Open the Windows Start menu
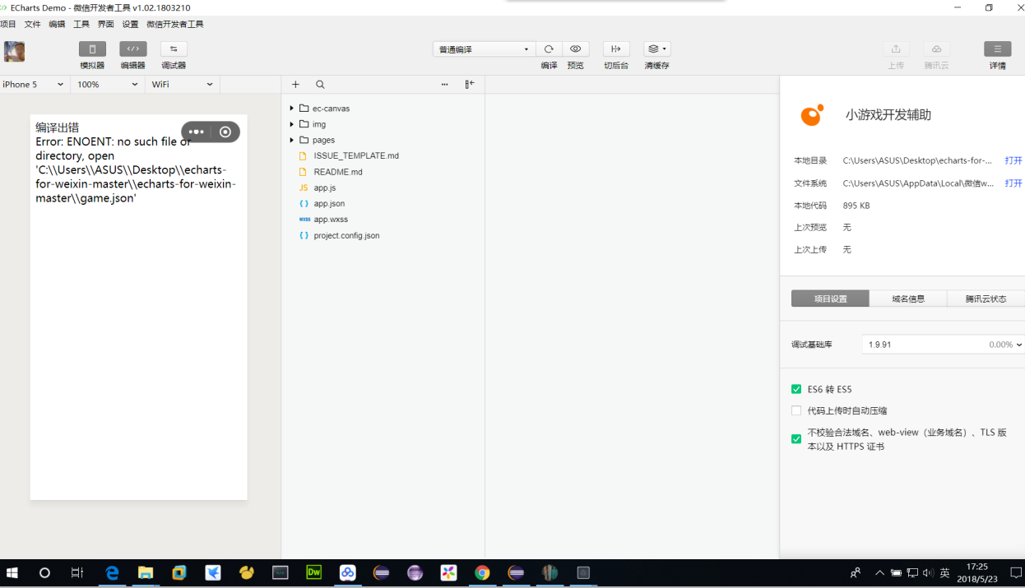The image size is (1025, 588). (13, 573)
